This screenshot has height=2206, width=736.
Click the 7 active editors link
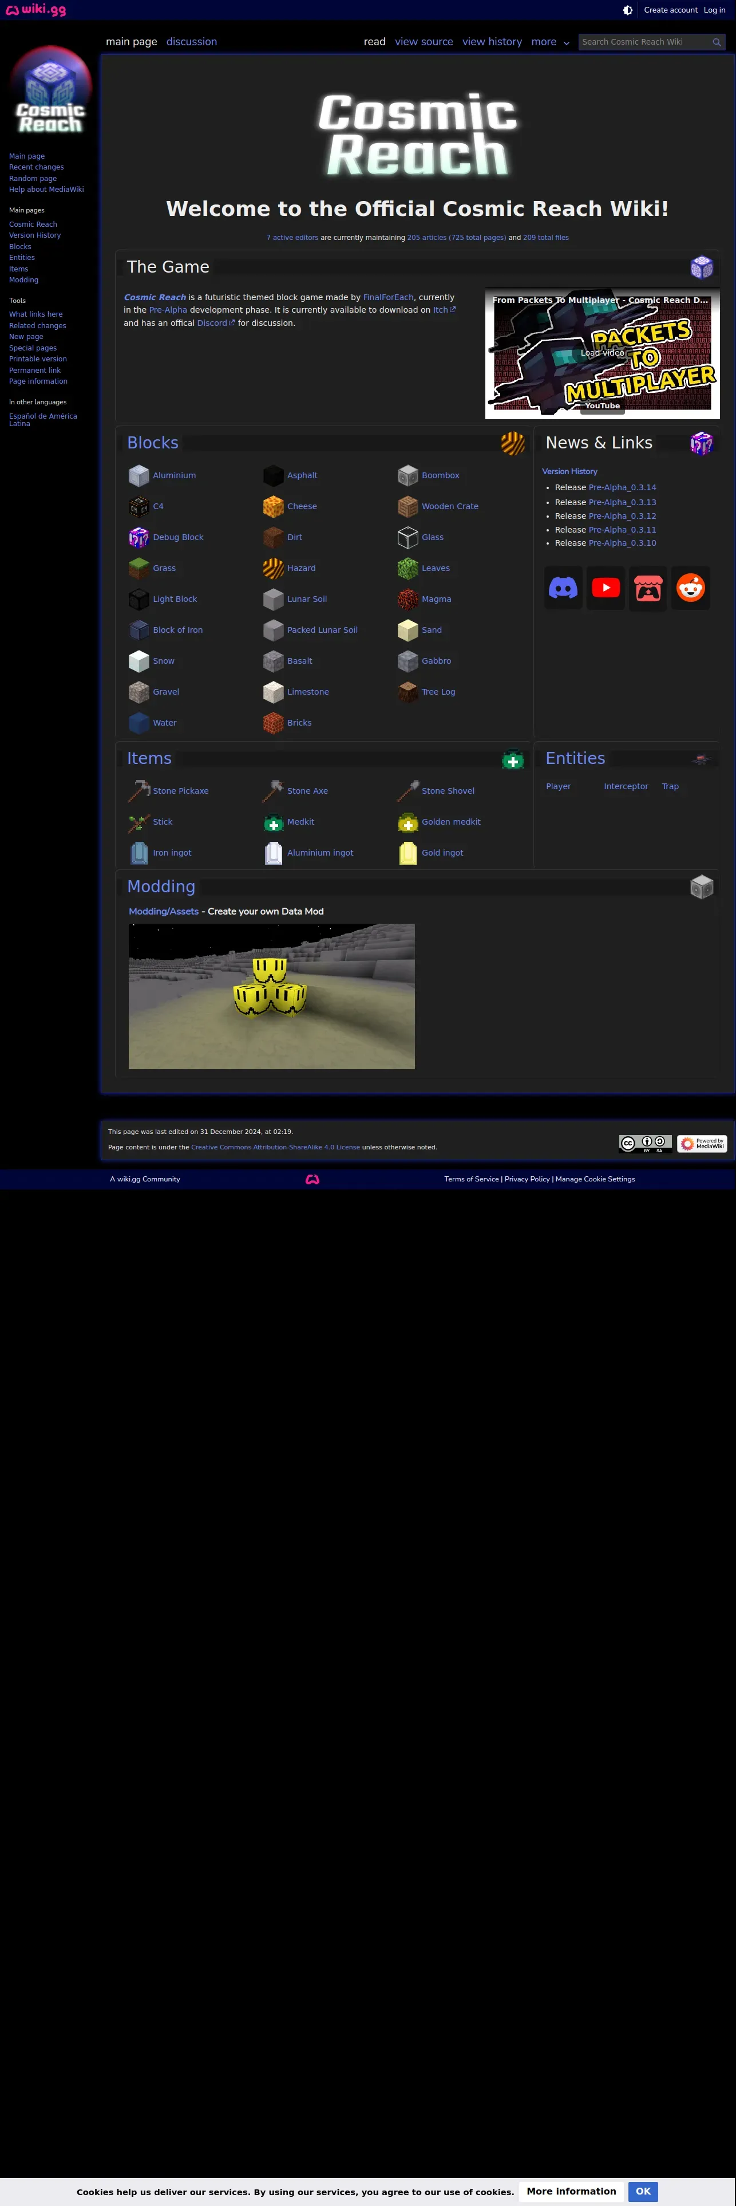click(292, 238)
